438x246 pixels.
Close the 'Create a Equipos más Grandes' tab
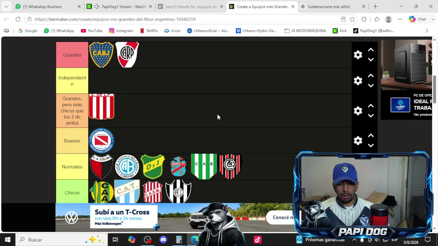click(x=293, y=6)
